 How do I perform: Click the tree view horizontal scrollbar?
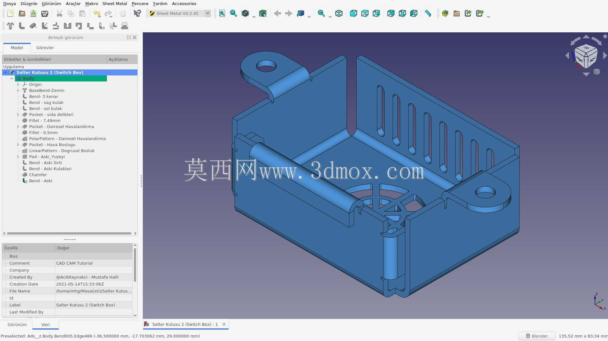click(69, 234)
